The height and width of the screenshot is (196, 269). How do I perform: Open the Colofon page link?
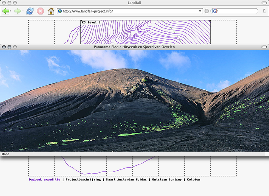tap(193, 179)
